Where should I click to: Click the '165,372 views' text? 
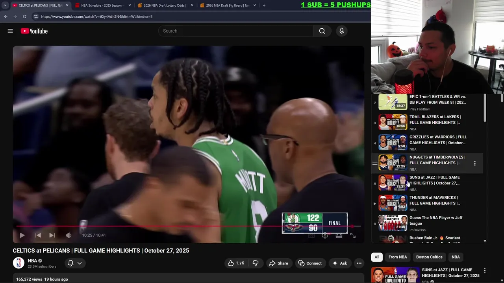(x=29, y=279)
